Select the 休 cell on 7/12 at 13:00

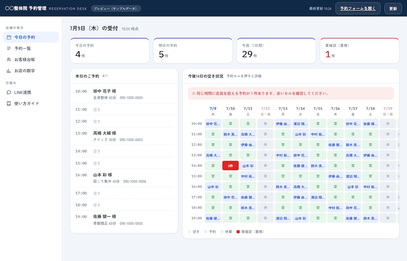[x=266, y=155]
